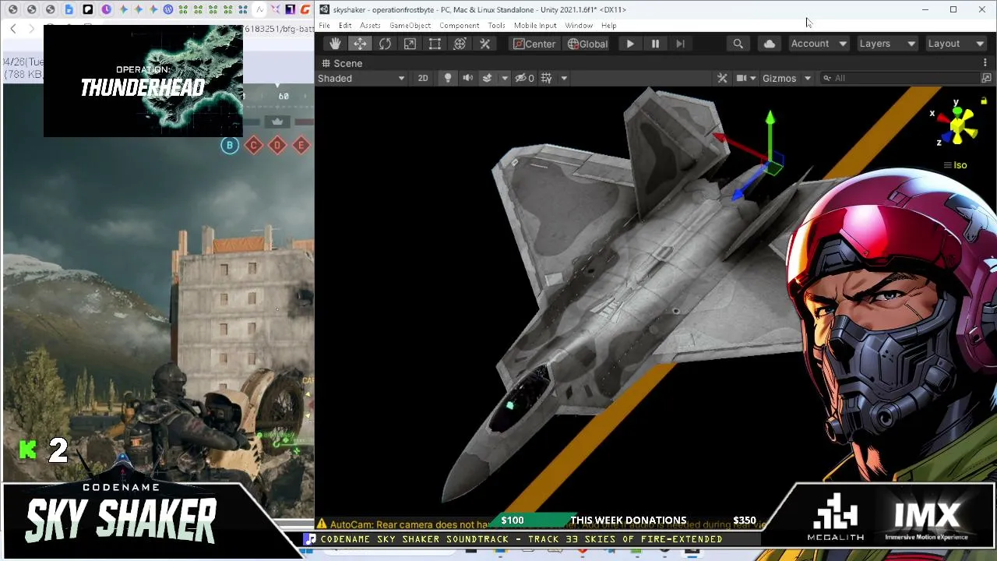Viewport: 997px width, 561px height.
Task: Open the Window menu
Action: coord(579,26)
